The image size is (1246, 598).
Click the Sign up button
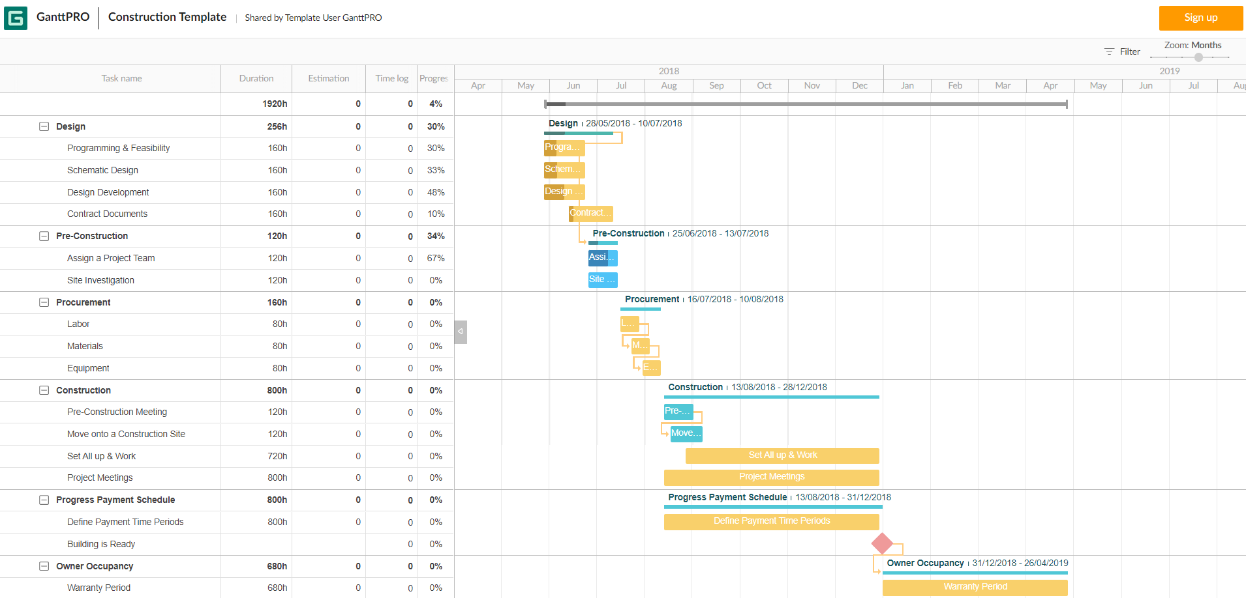[1200, 18]
